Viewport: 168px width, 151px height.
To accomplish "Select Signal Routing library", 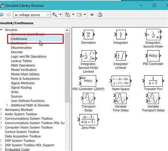I will 21,87.
